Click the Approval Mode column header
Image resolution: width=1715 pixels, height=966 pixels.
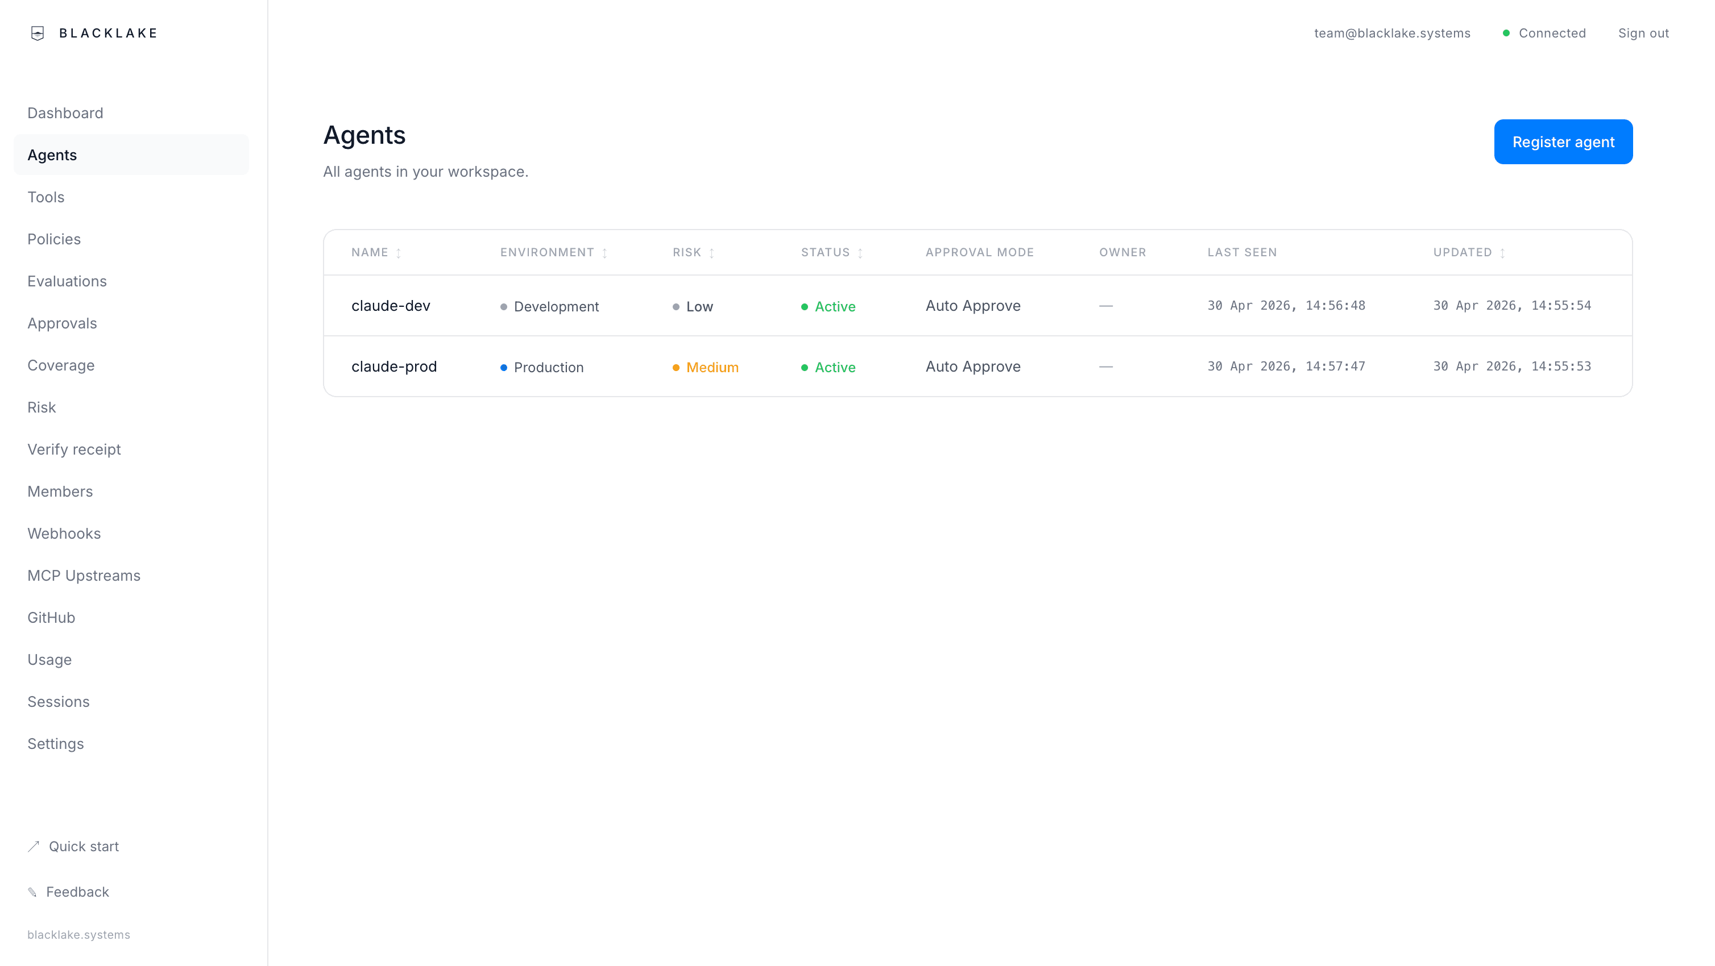tap(979, 252)
